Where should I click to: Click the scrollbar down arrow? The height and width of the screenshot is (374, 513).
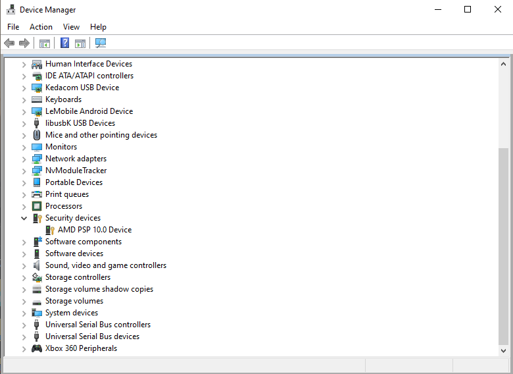tap(504, 350)
